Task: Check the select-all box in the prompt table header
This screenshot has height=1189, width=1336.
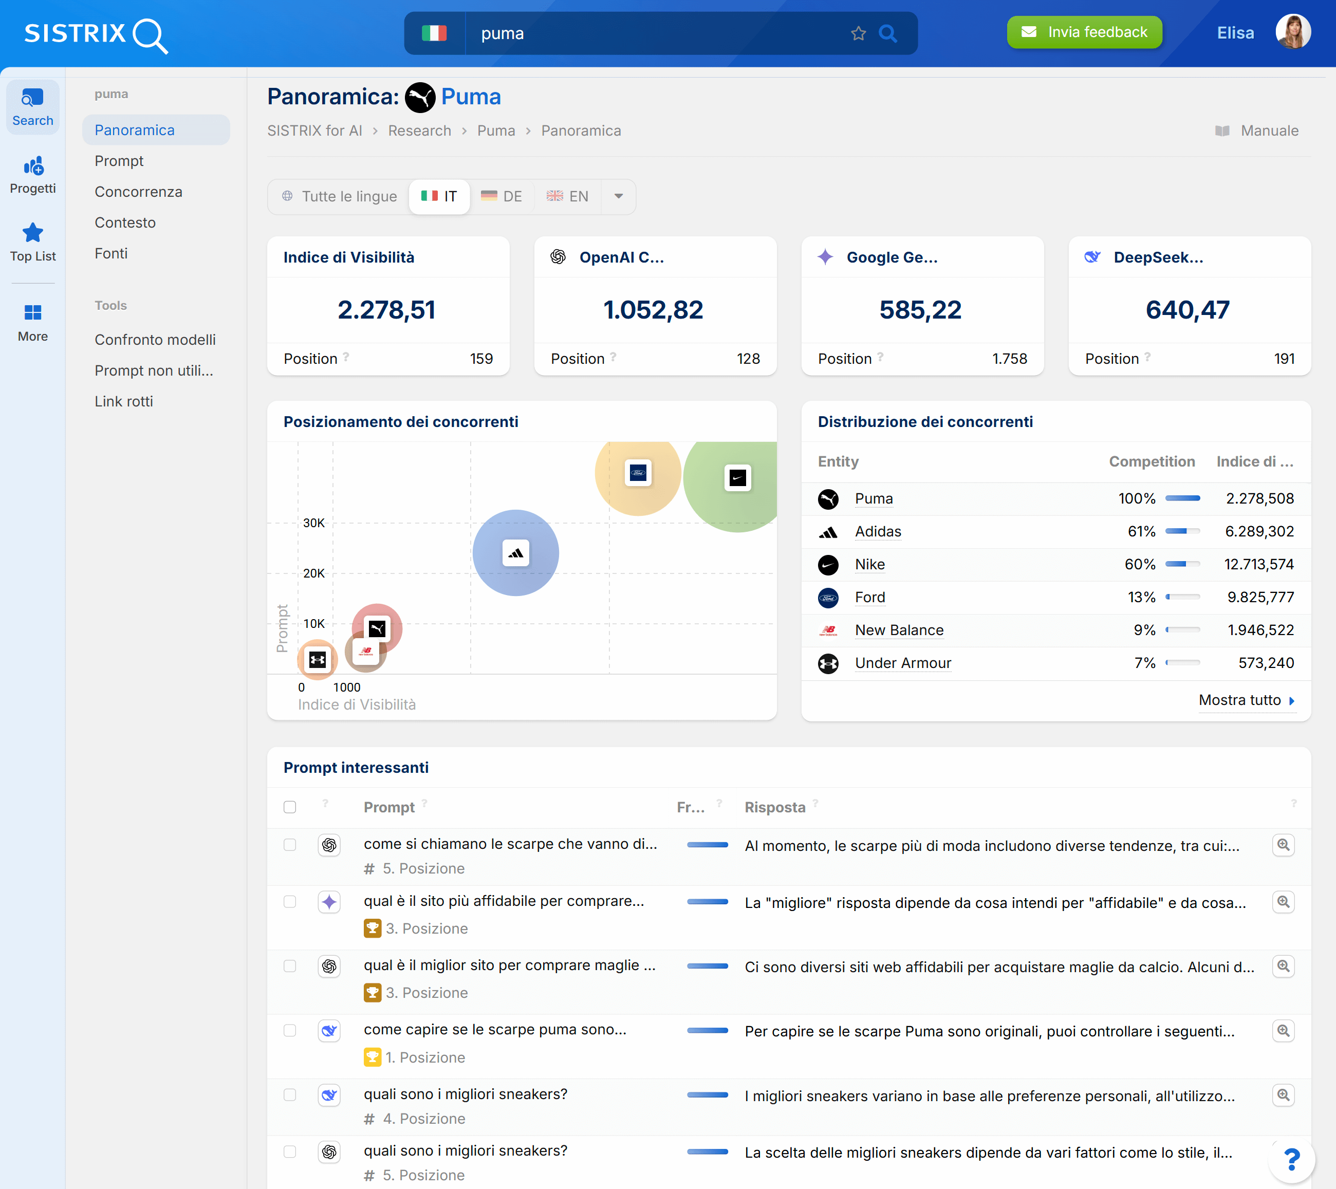Action: (290, 807)
